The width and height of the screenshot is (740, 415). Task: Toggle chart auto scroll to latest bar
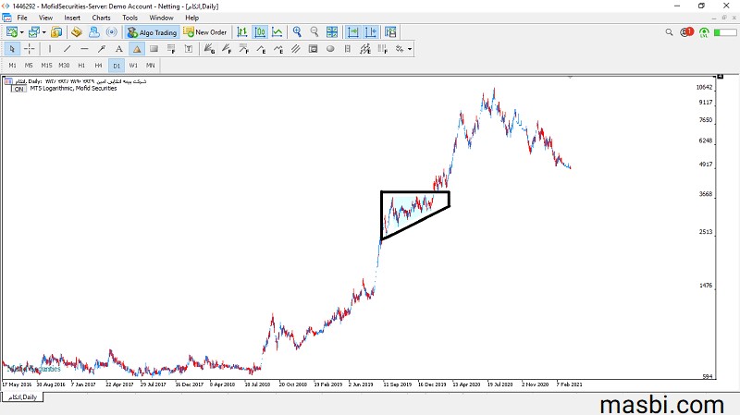coord(352,32)
